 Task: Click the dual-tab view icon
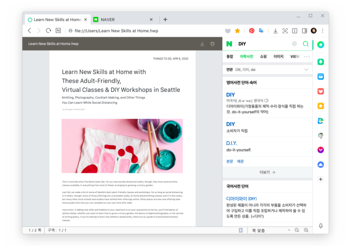pyautogui.click(x=295, y=31)
